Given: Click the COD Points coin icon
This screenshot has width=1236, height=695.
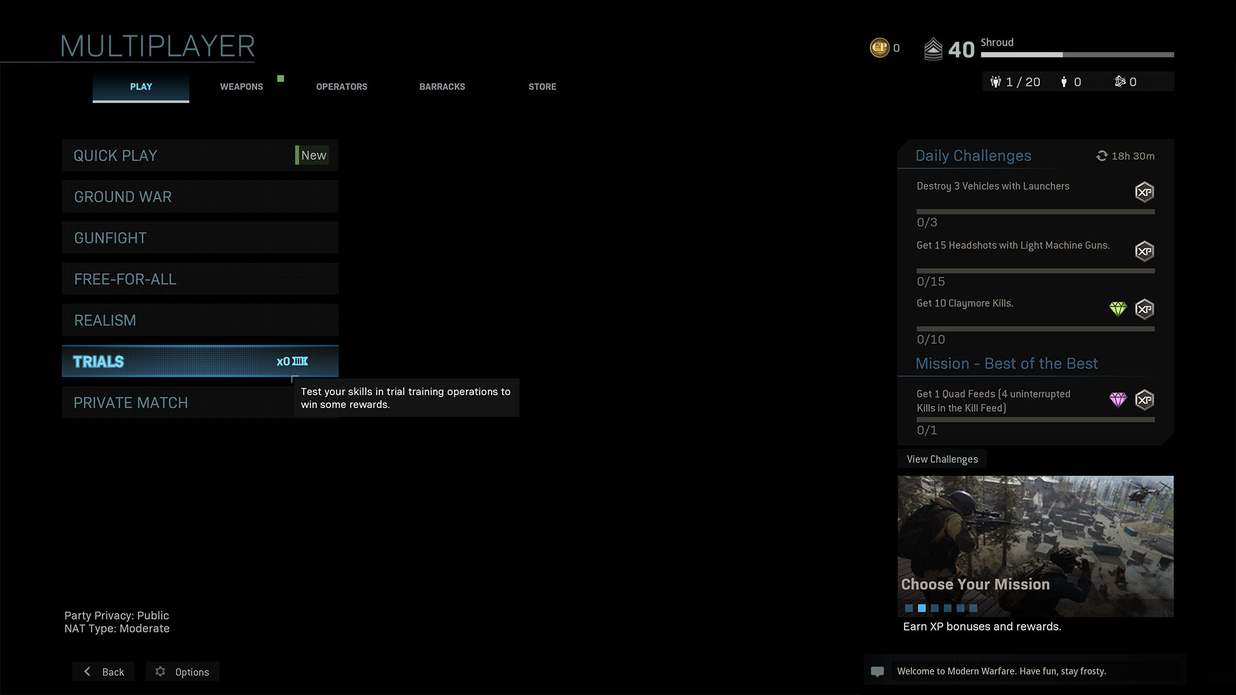Looking at the screenshot, I should pyautogui.click(x=879, y=48).
